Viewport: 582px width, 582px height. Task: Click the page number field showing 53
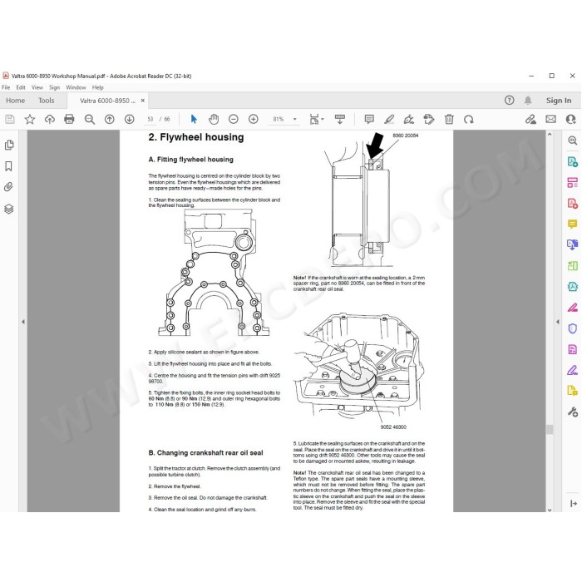click(150, 119)
